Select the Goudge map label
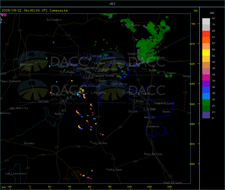225x190 pixels. 109,75
